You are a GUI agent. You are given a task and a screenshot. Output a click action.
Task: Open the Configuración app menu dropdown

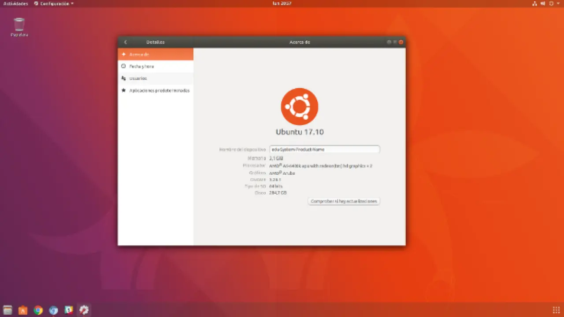pyautogui.click(x=54, y=4)
